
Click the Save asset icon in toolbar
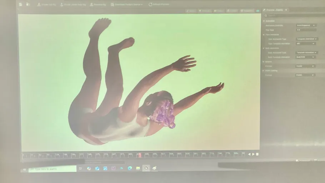pos(20,4)
